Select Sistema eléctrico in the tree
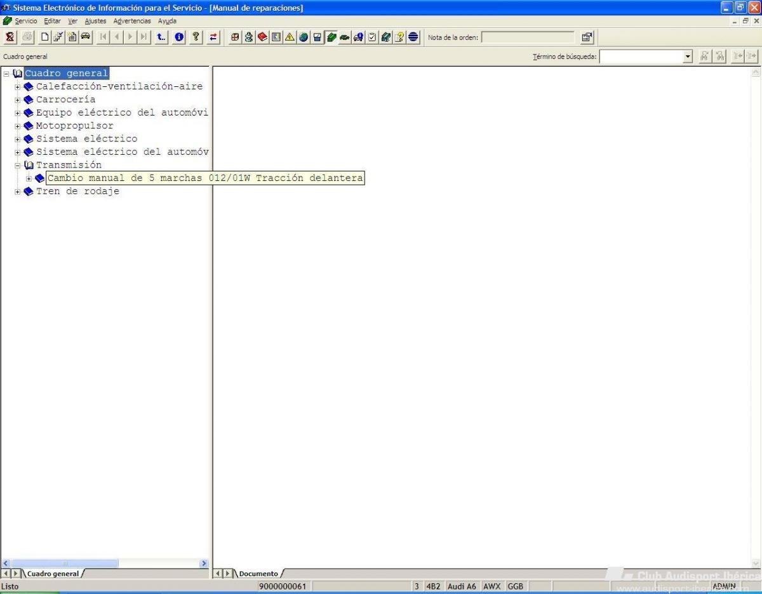 pos(86,139)
